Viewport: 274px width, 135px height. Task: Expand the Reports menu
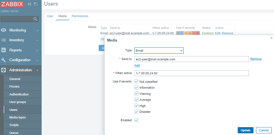(x=21, y=50)
